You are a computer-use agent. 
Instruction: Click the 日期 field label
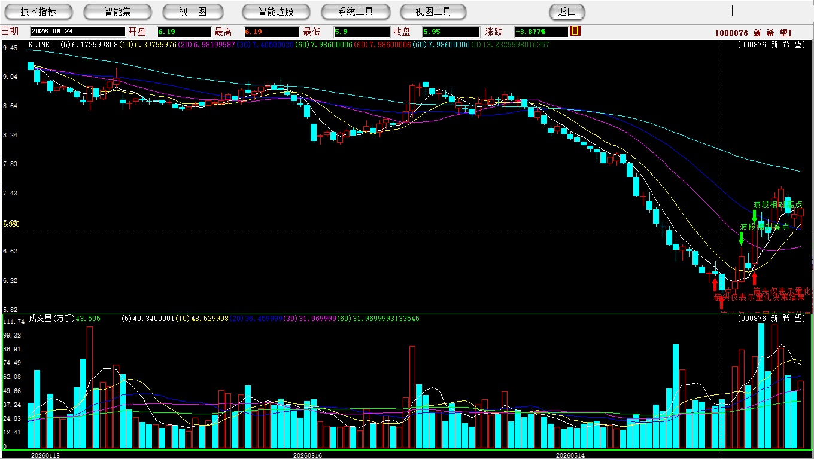(x=10, y=32)
